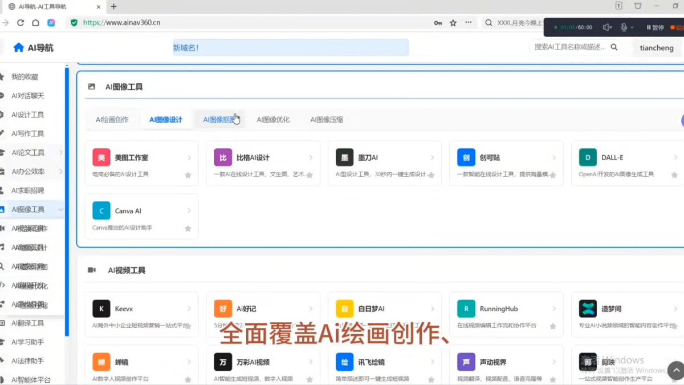684x385 pixels.
Task: Favorite 讯飞绘镜 with its star
Action: click(431, 379)
